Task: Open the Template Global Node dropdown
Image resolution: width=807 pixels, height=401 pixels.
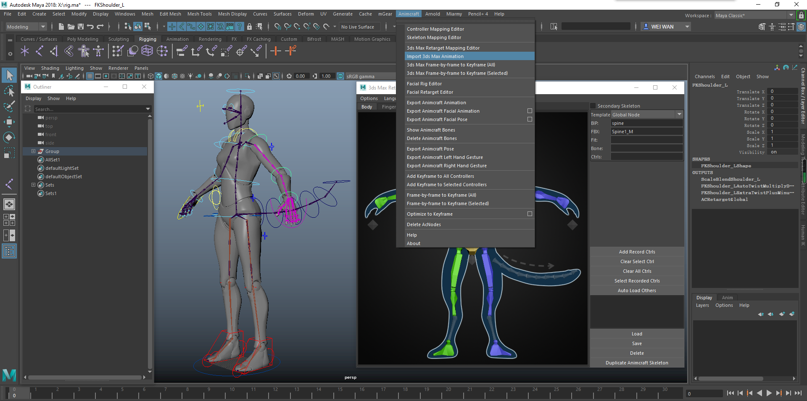Action: [647, 115]
